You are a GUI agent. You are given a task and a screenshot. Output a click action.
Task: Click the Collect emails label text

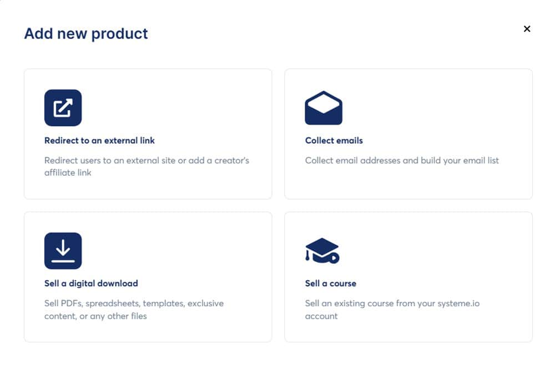coord(334,140)
